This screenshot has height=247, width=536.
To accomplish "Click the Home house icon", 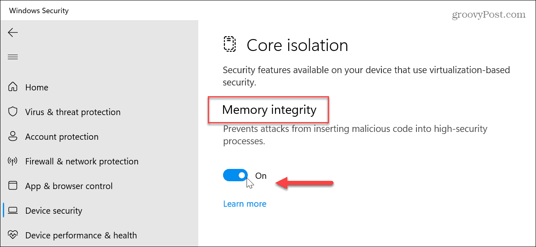I will tap(13, 87).
